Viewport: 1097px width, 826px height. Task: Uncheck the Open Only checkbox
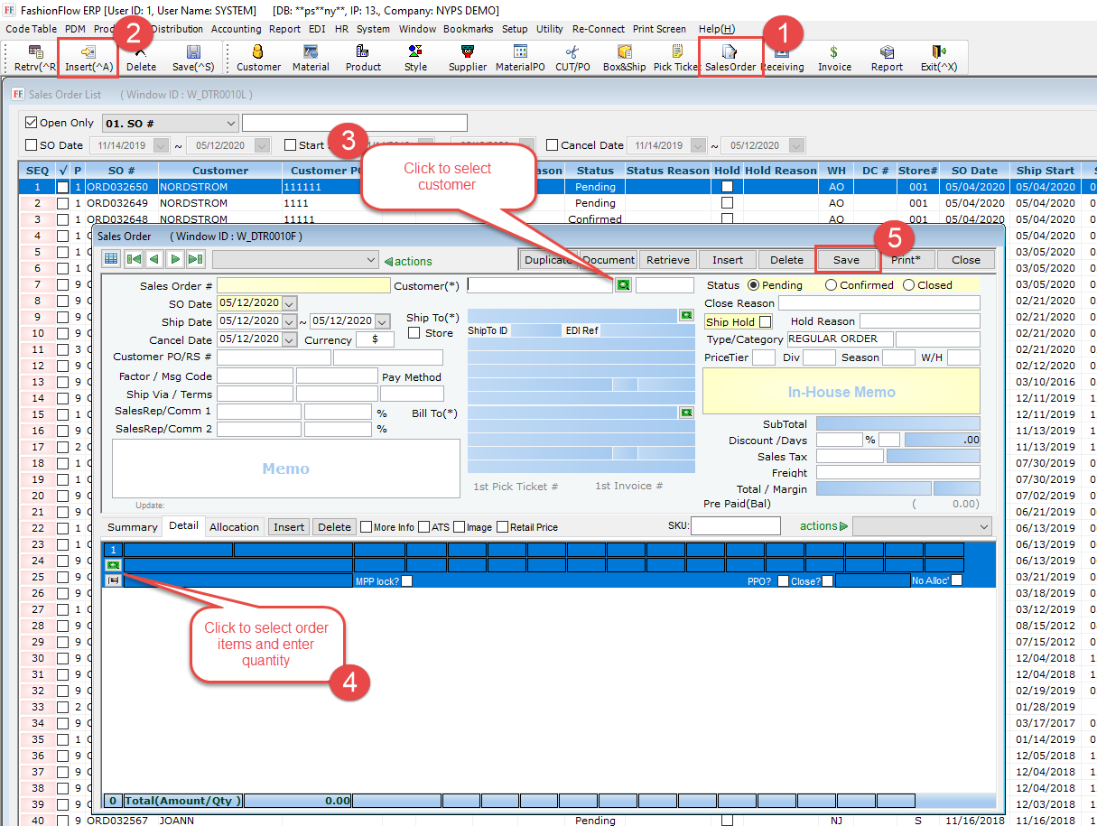pyautogui.click(x=32, y=123)
